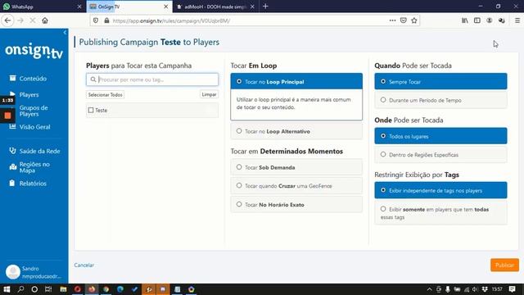Open a new browser tab

[265, 7]
